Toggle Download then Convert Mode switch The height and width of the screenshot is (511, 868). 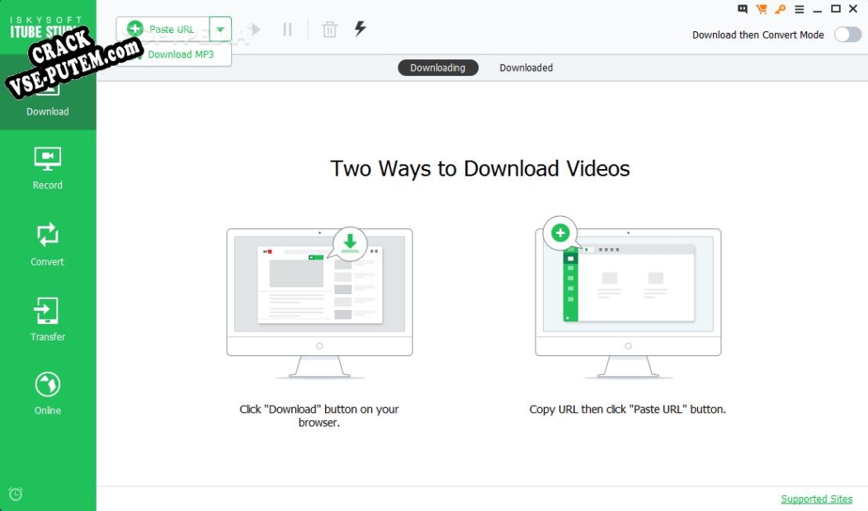(x=847, y=35)
